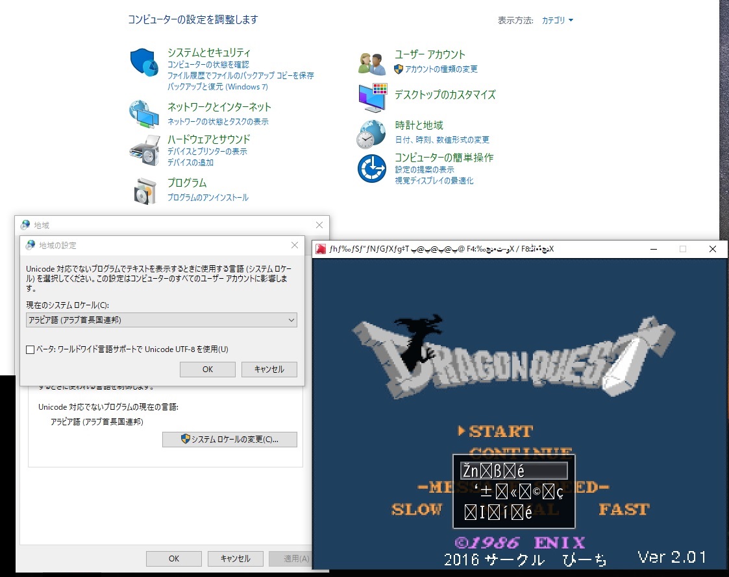Click the User Accounts people icon
The height and width of the screenshot is (577, 729).
pos(372,63)
